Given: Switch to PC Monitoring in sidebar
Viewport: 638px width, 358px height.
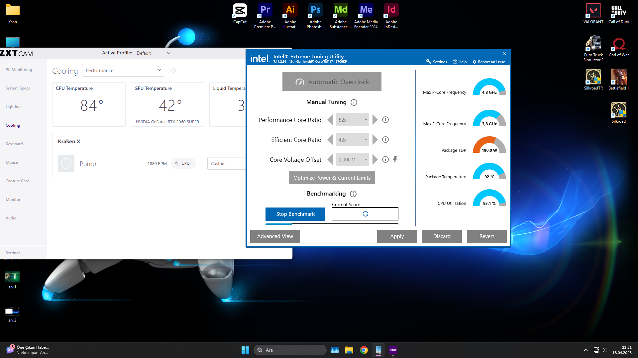Looking at the screenshot, I should click(x=19, y=70).
